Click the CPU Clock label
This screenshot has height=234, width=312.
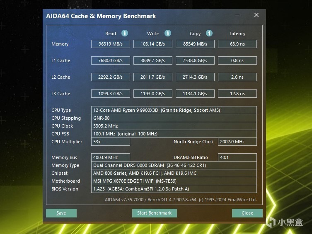tap(62, 126)
